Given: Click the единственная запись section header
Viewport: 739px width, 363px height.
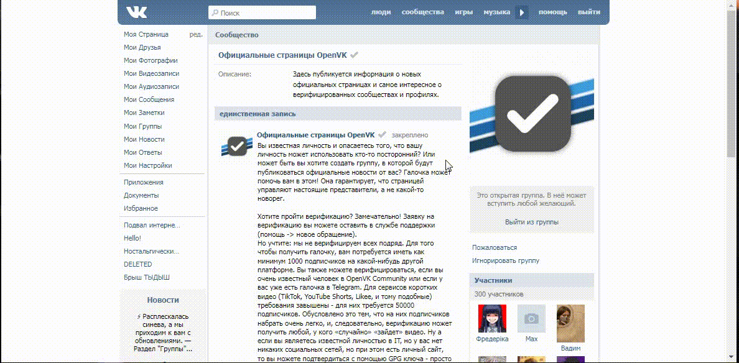Looking at the screenshot, I should 337,114.
